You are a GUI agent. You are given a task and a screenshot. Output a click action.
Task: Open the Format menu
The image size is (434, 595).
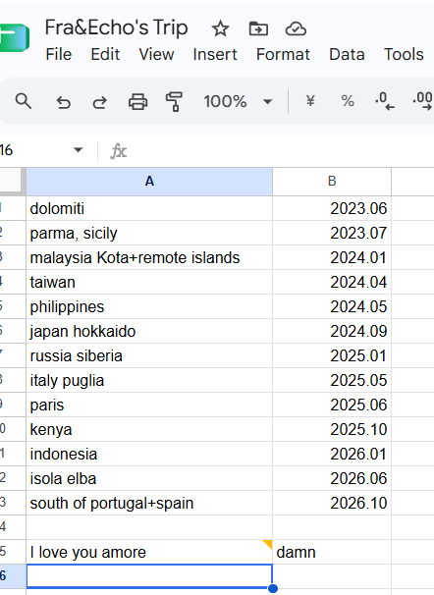click(x=283, y=54)
